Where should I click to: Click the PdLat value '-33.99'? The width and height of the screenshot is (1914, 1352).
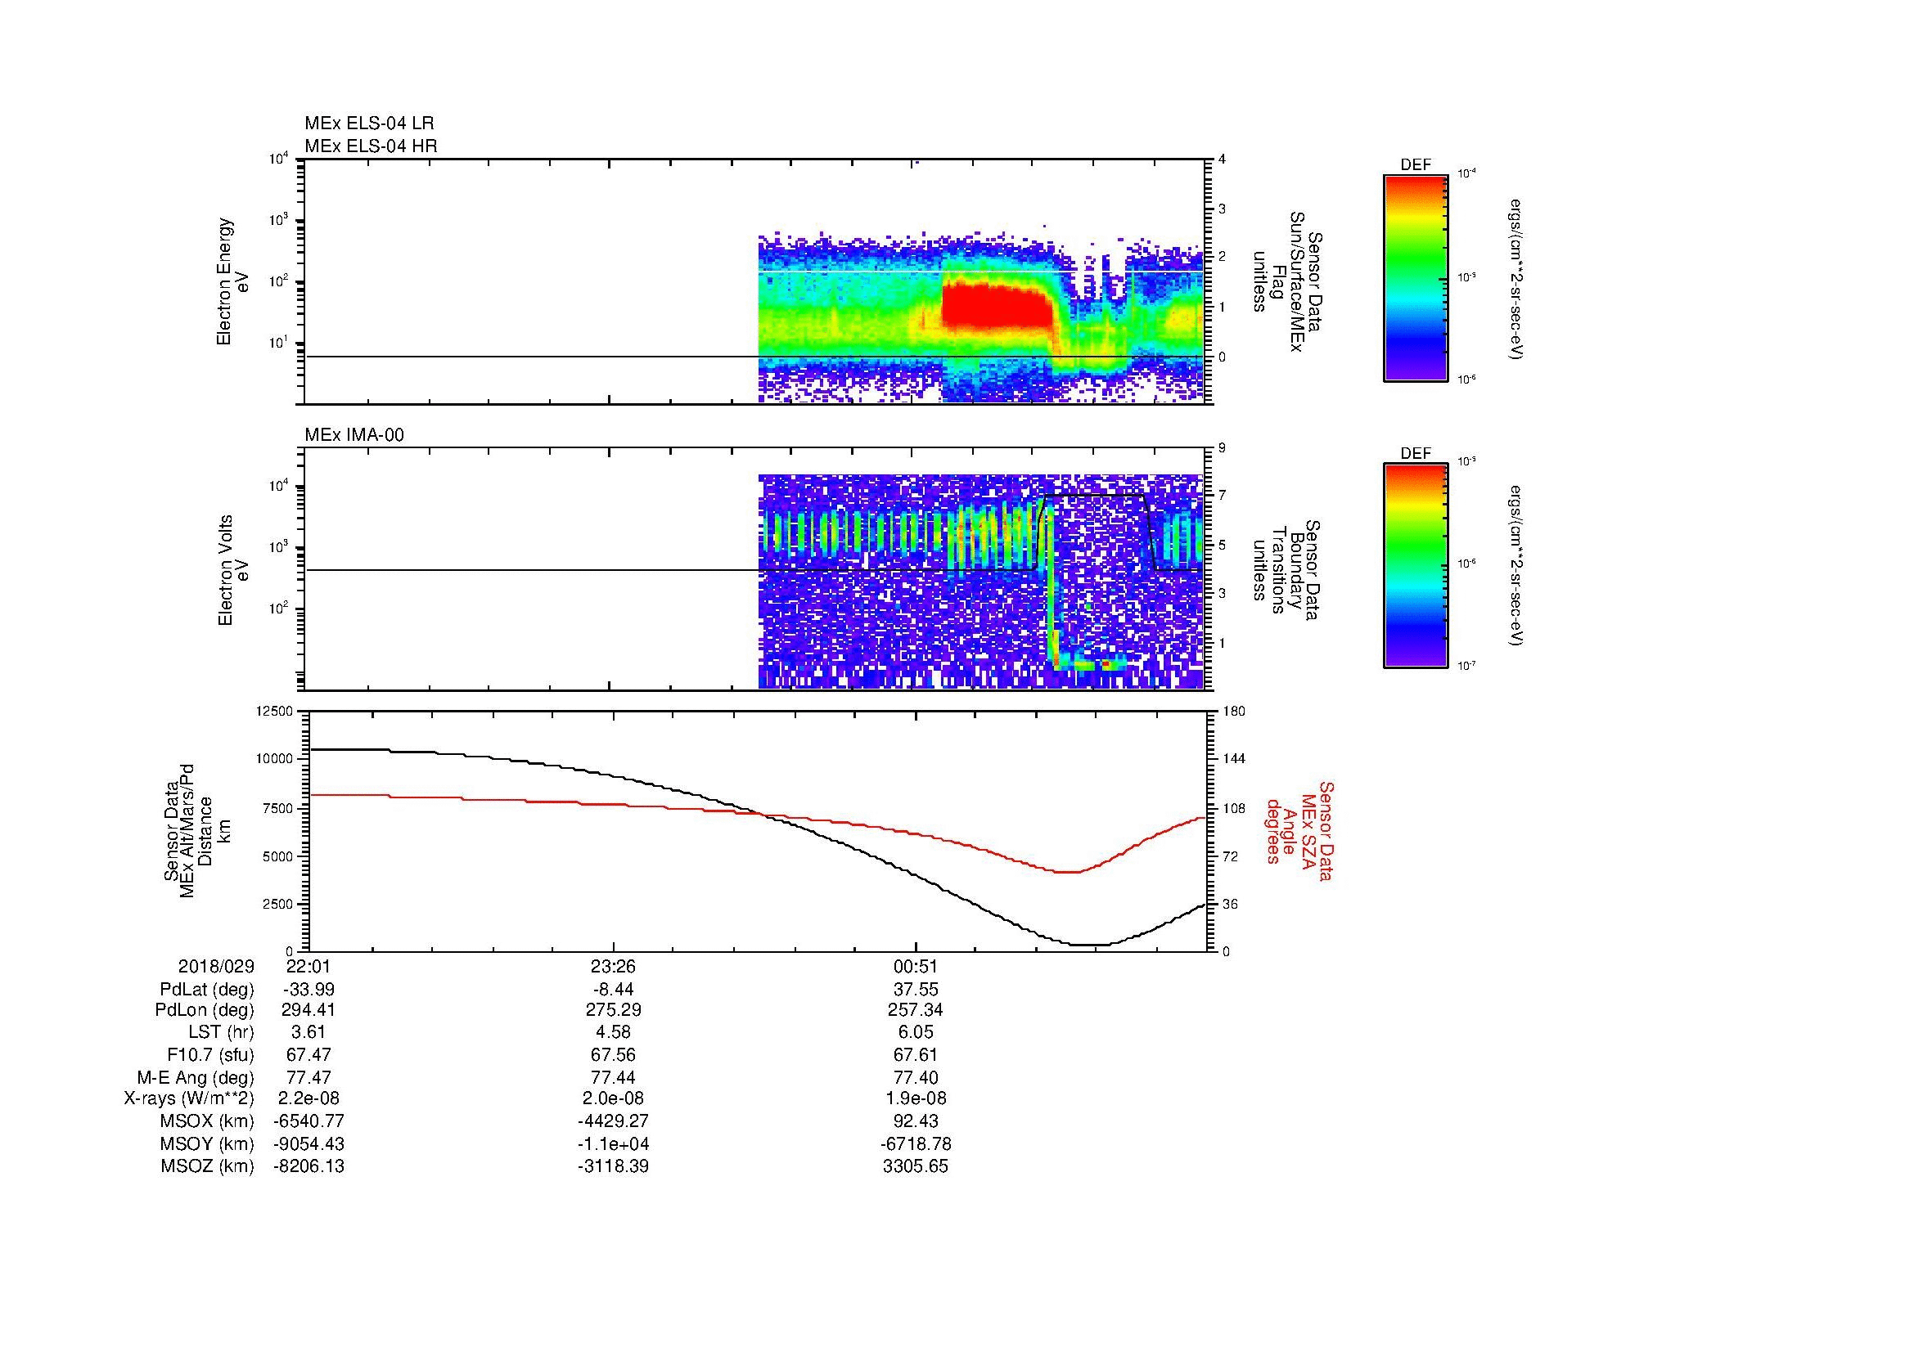(x=308, y=990)
